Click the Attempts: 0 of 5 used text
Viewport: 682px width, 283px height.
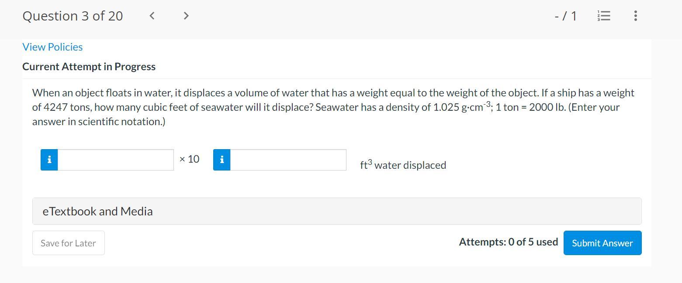click(508, 242)
